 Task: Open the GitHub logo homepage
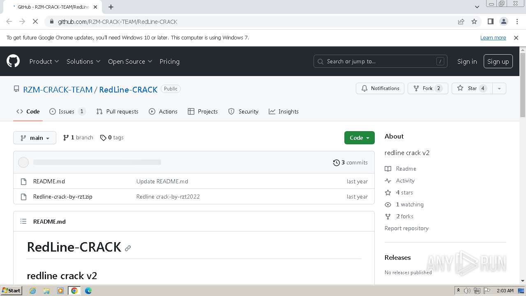(x=13, y=61)
